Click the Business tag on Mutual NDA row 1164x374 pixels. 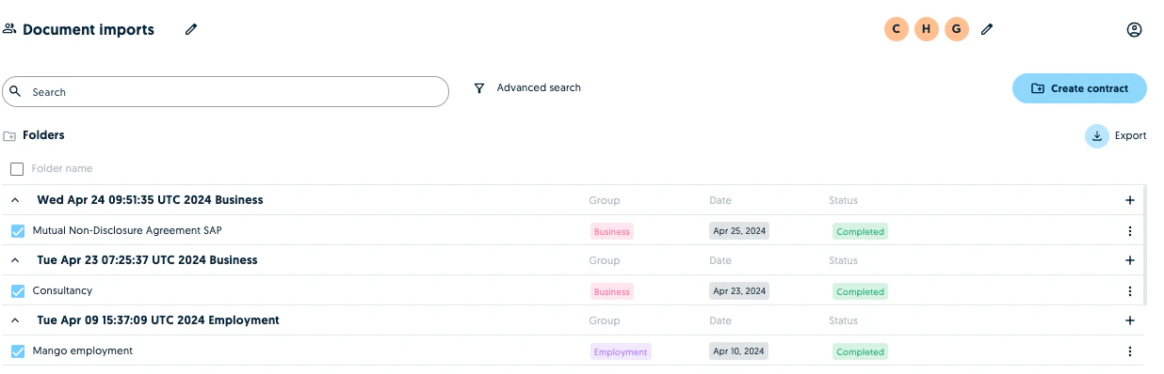(x=612, y=231)
